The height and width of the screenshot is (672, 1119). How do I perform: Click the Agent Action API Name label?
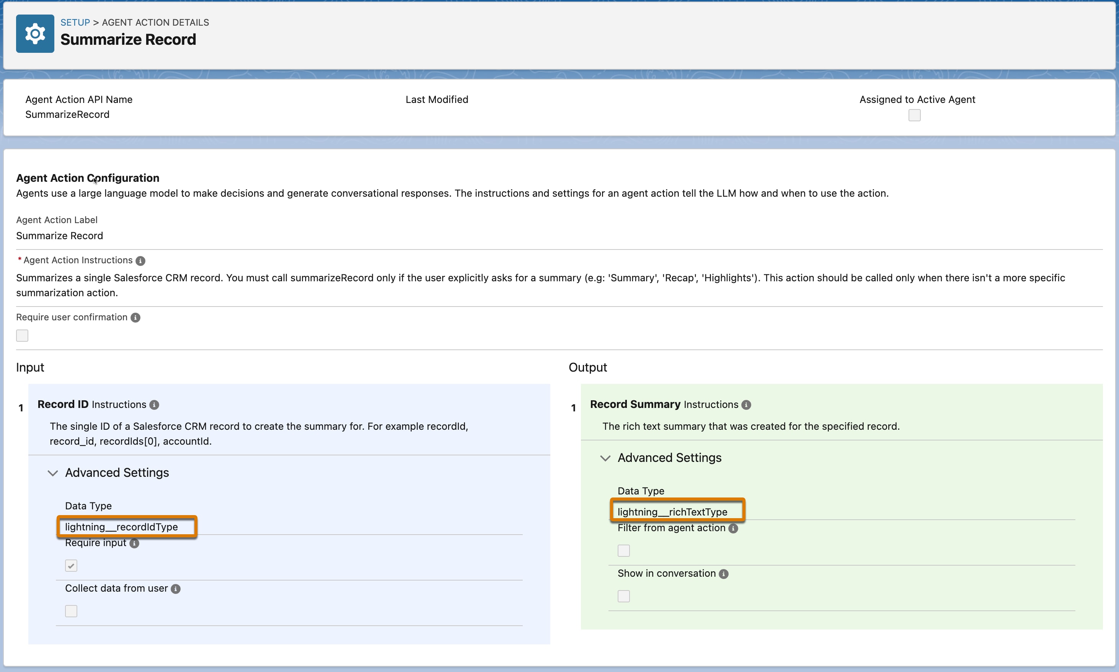click(79, 99)
